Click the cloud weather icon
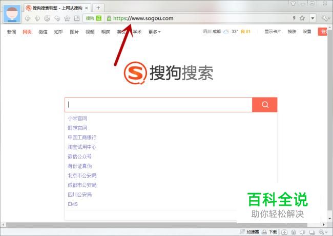 [226, 32]
